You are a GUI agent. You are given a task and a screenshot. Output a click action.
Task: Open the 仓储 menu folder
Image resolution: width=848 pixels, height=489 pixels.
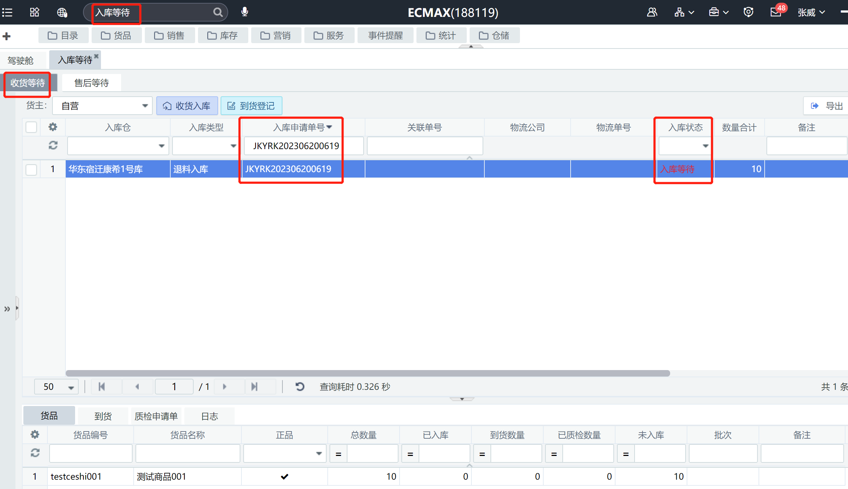pos(494,36)
